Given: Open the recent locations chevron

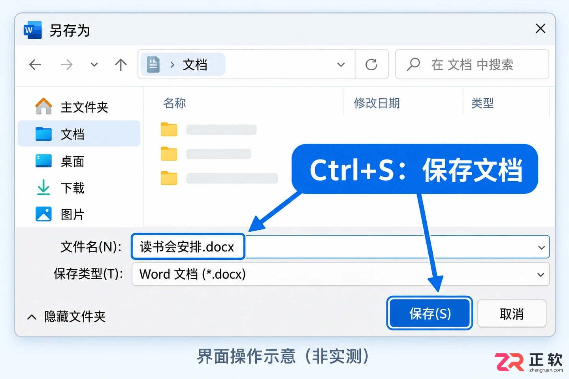Looking at the screenshot, I should click(x=94, y=64).
